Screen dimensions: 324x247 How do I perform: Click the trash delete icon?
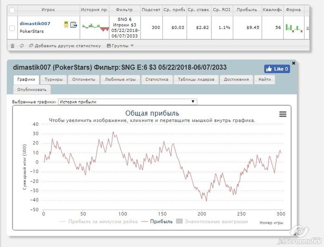tap(12, 46)
